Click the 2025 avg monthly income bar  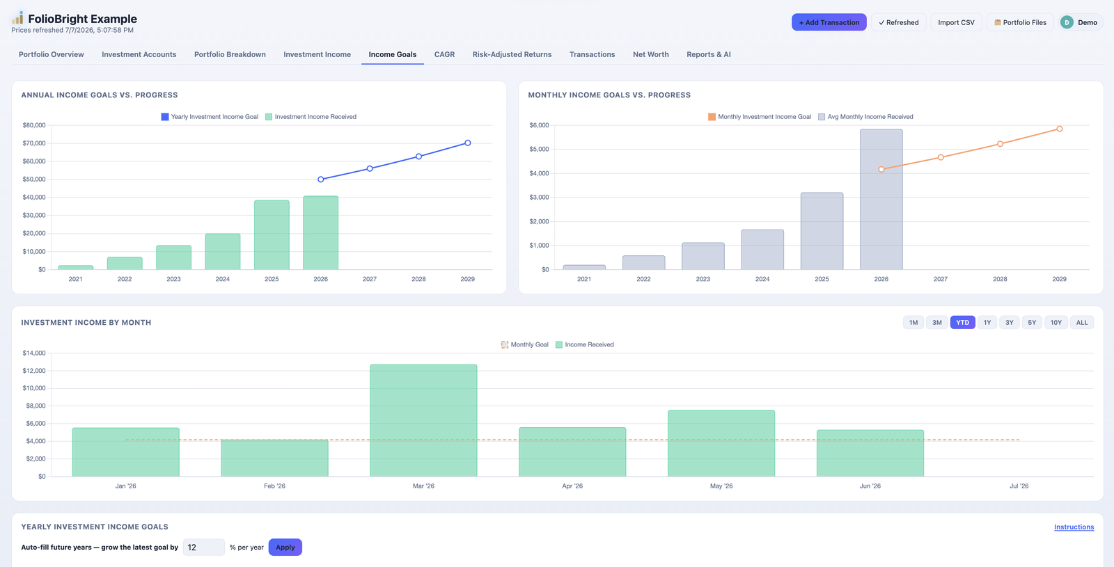(822, 231)
